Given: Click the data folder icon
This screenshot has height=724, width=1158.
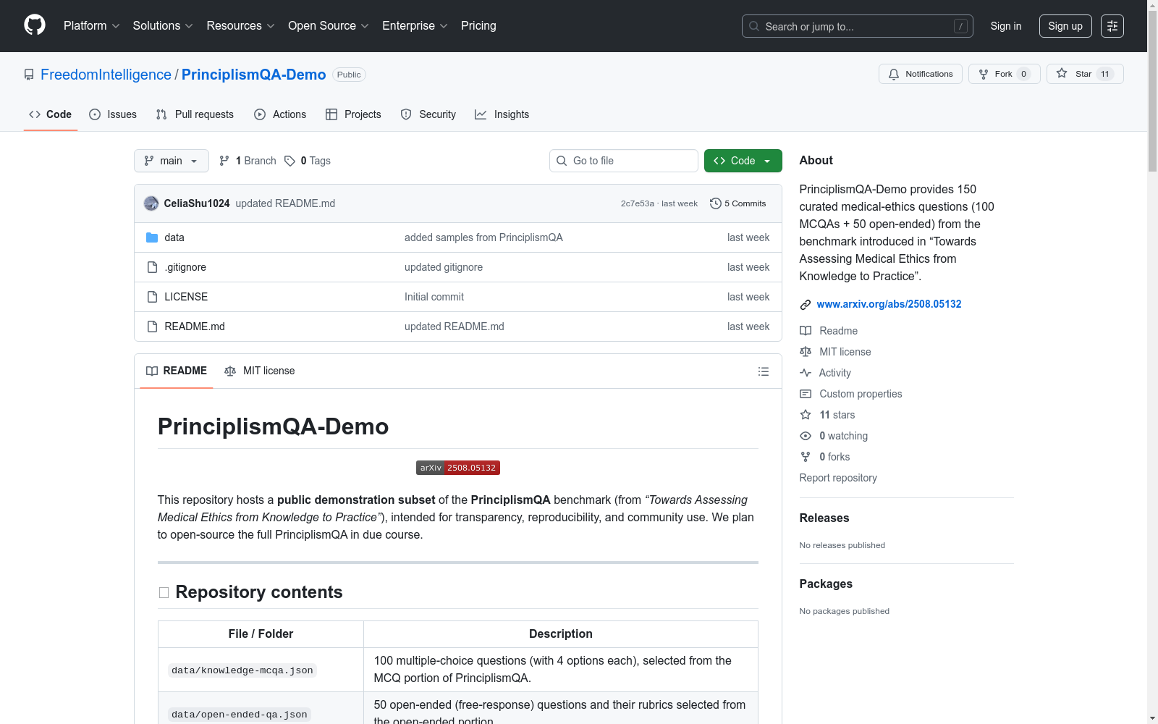Looking at the screenshot, I should 152,237.
